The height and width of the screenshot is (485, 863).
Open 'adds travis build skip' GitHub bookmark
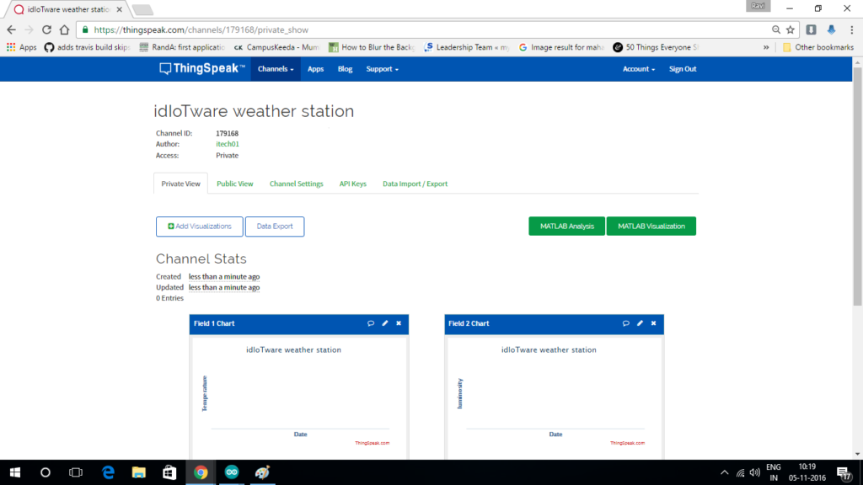coord(87,47)
